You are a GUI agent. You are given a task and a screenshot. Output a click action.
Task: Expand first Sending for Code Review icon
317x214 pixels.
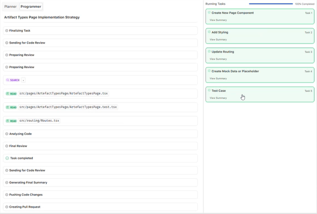pyautogui.click(x=7, y=43)
